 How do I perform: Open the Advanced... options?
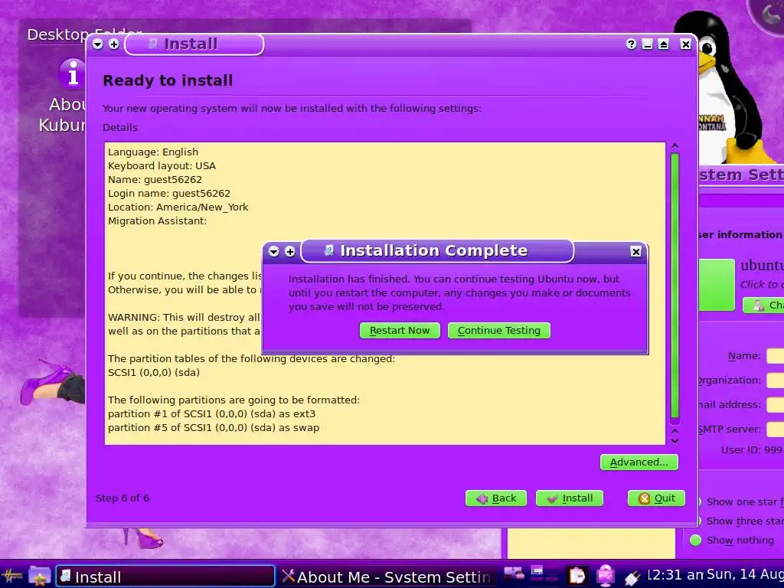click(639, 462)
